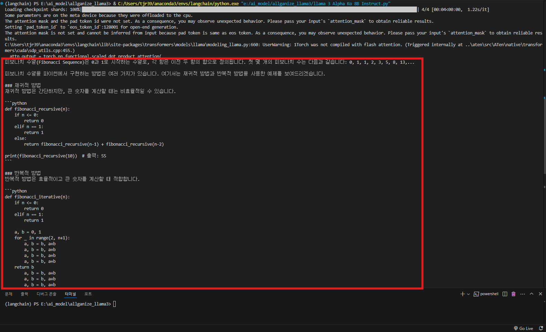This screenshot has width=546, height=332.
Task: Click the '### 반복적 방법' heading
Action: 23,173
